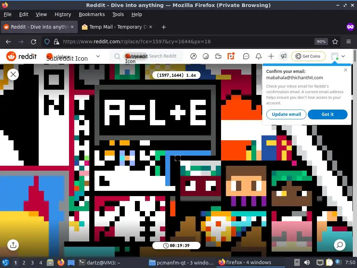Image resolution: width=357 pixels, height=268 pixels.
Task: Click the clipboard tray icon
Action: click(329, 262)
